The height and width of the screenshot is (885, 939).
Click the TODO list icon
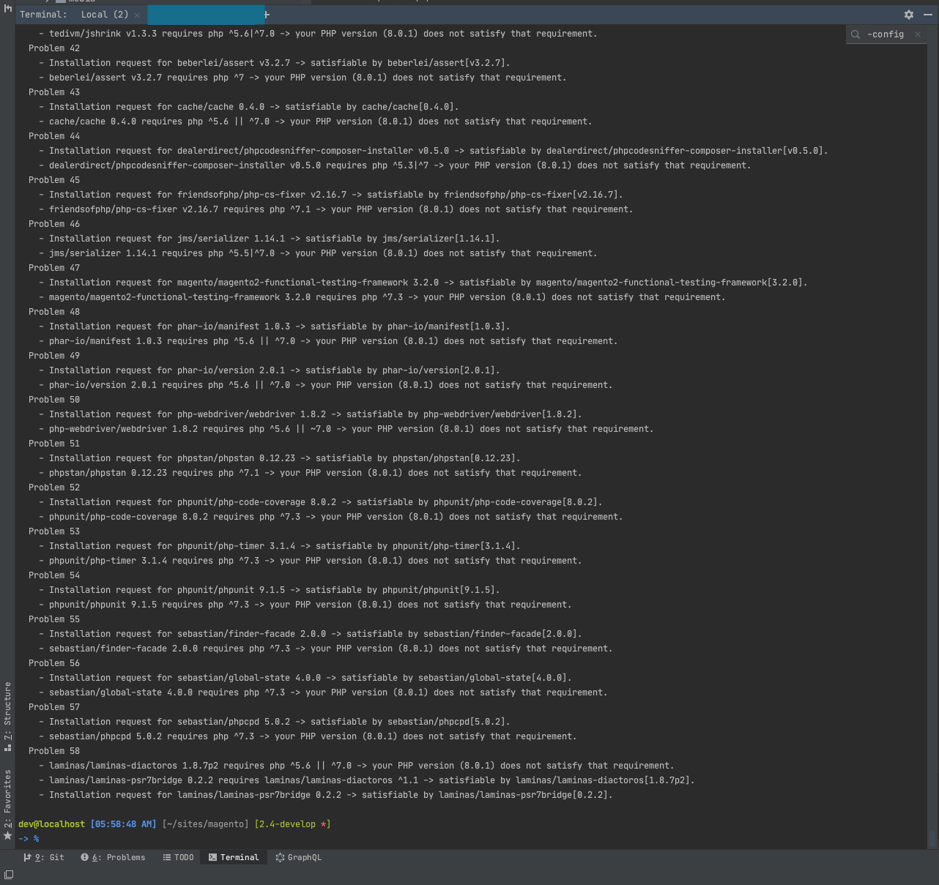pyautogui.click(x=167, y=857)
